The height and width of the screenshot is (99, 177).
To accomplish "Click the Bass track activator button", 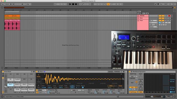I will click(162, 18).
